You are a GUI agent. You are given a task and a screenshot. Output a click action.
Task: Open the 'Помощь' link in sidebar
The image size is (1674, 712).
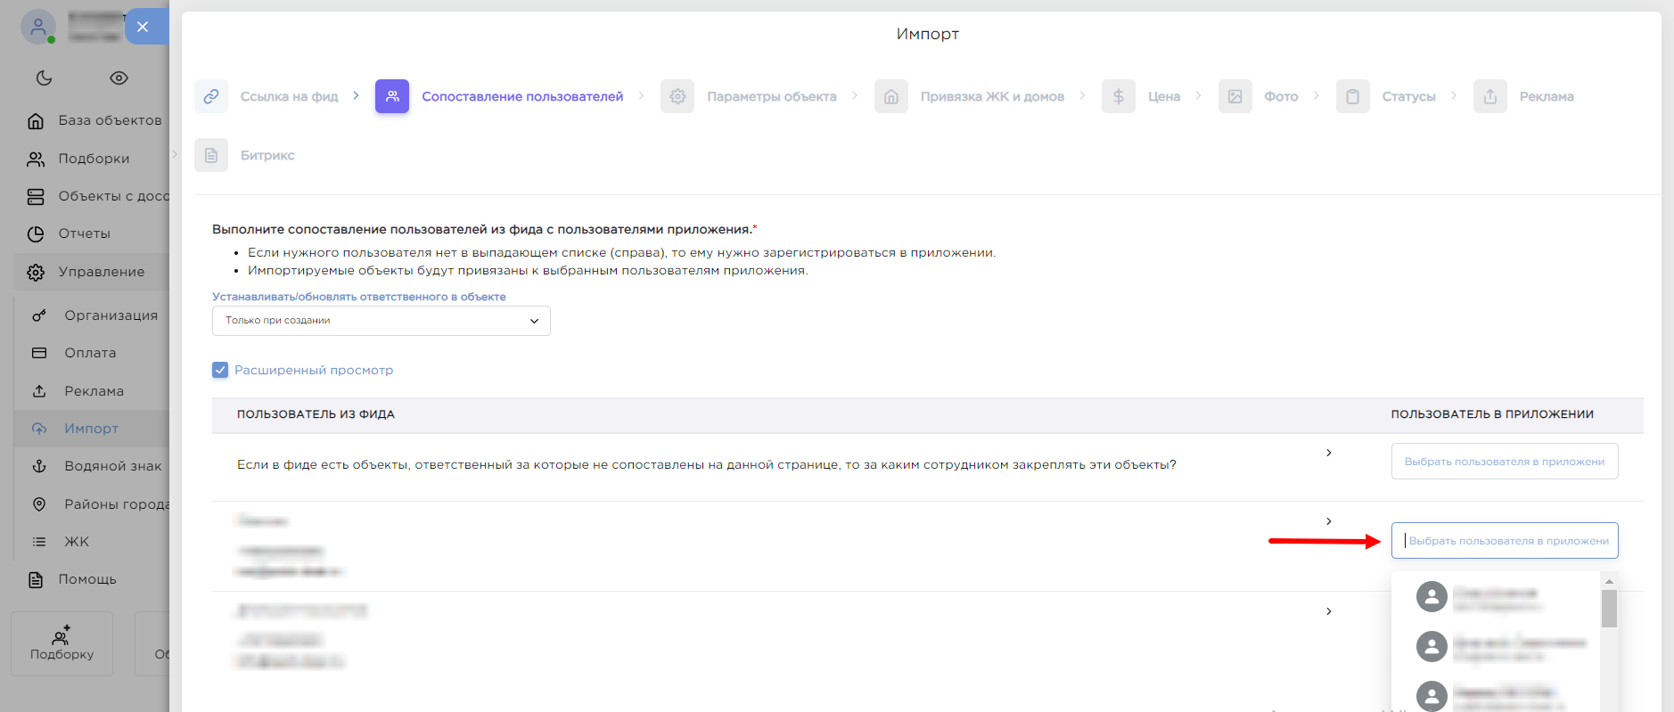(86, 579)
